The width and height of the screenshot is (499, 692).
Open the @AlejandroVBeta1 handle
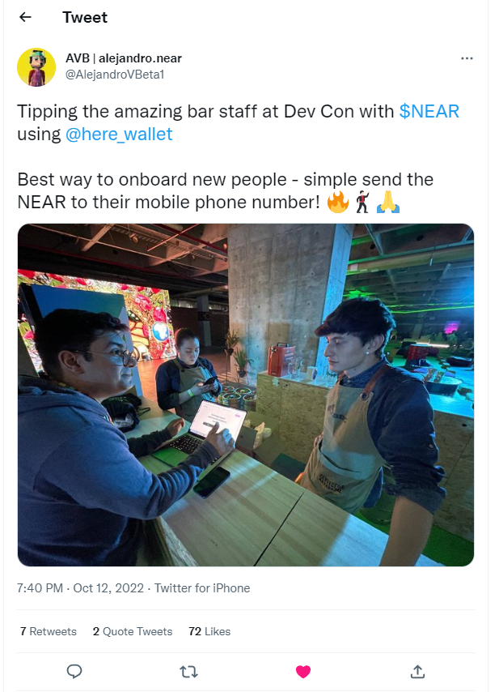[115, 75]
